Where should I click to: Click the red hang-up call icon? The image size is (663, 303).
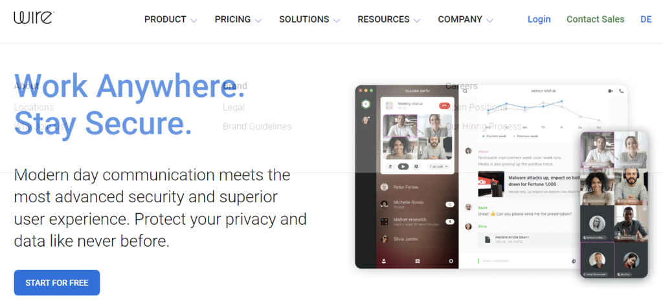[444, 105]
